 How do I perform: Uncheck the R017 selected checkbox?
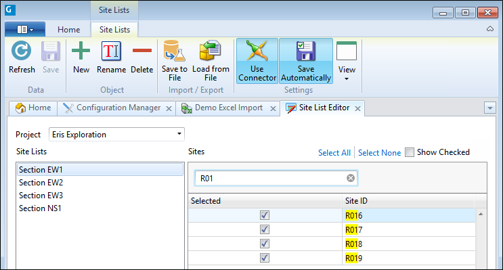(265, 229)
